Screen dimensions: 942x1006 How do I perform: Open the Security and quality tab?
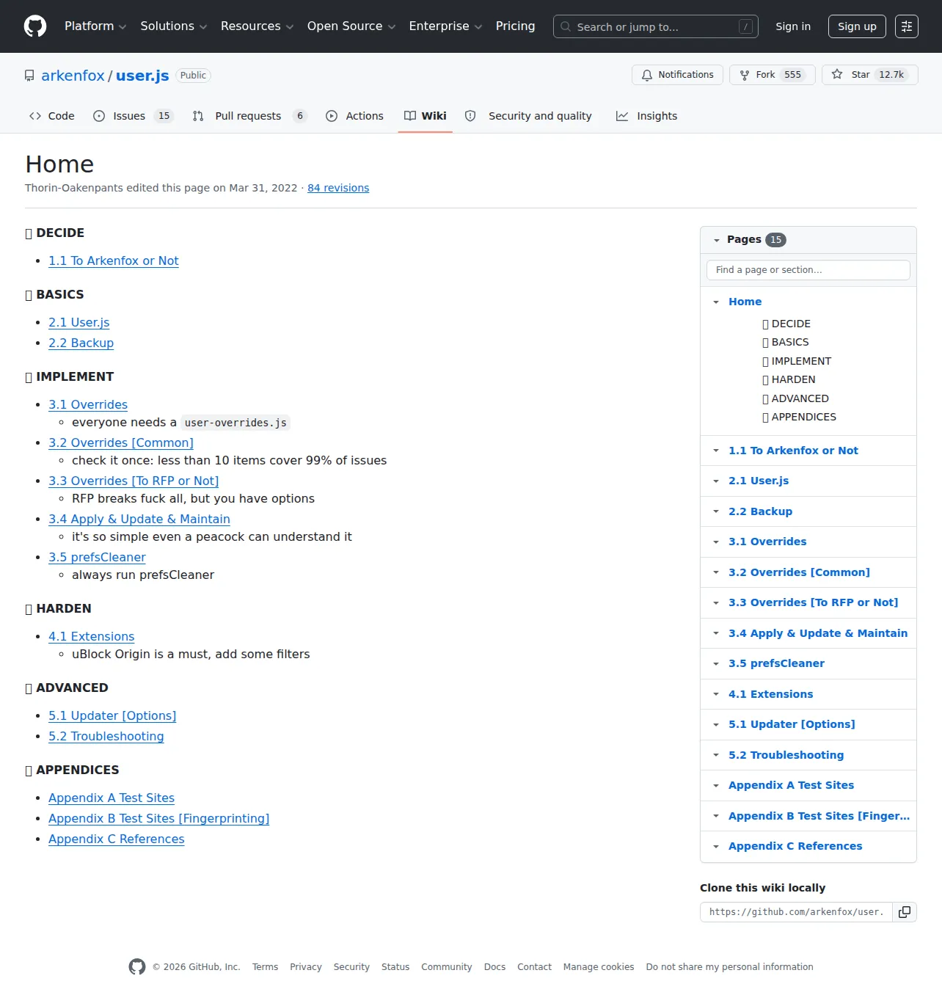(528, 116)
